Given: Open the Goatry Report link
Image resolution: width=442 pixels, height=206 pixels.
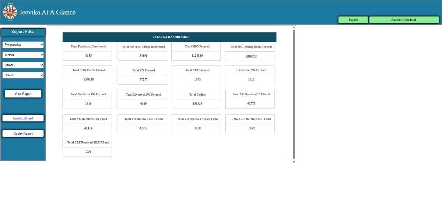Looking at the screenshot, I should pos(23,134).
